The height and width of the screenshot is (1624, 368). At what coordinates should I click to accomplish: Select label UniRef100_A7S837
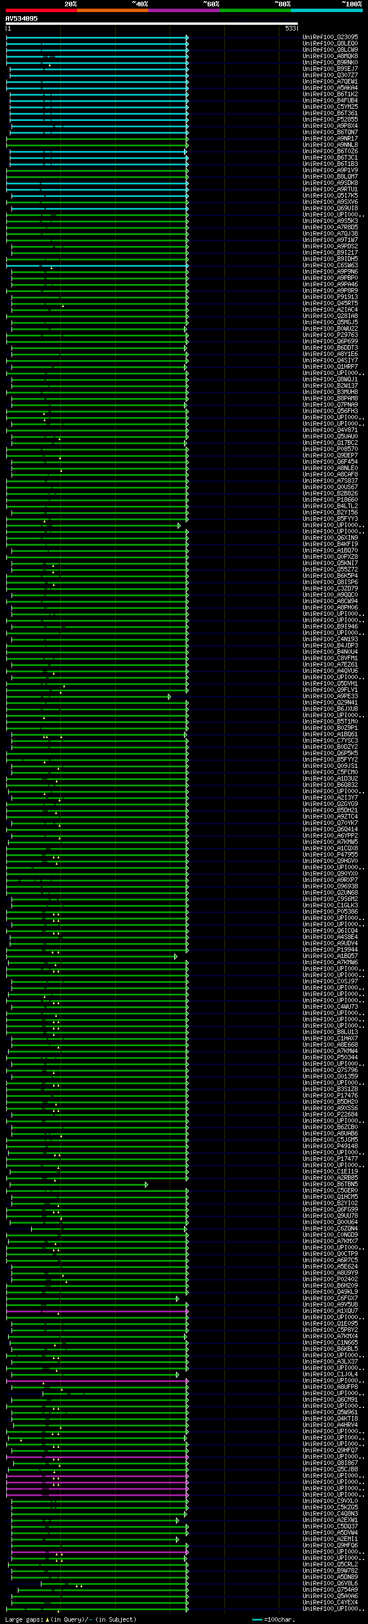(x=330, y=481)
